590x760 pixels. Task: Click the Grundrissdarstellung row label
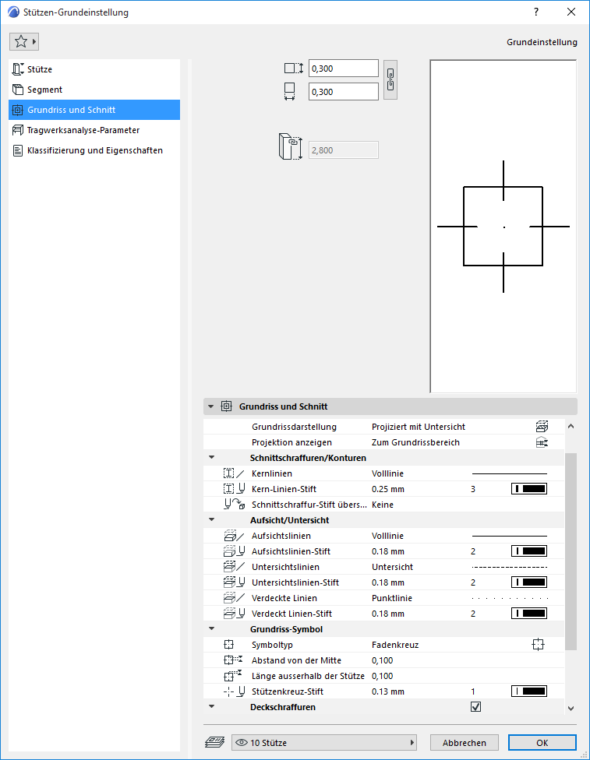[294, 427]
